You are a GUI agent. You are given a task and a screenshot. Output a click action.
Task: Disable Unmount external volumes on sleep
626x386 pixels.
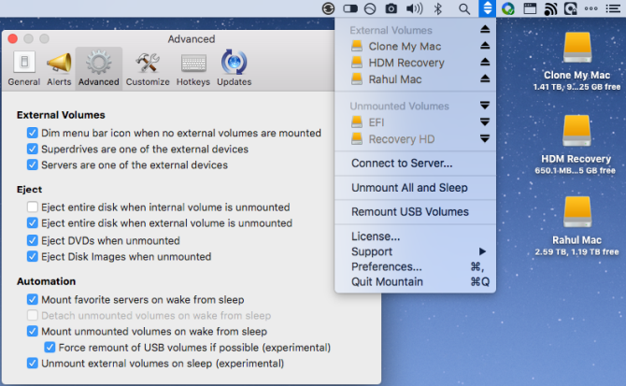pos(34,364)
